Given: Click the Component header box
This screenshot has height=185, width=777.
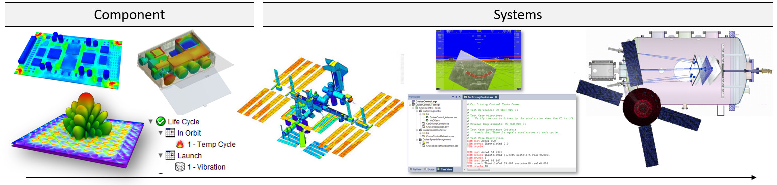Looking at the screenshot, I should 129,14.
